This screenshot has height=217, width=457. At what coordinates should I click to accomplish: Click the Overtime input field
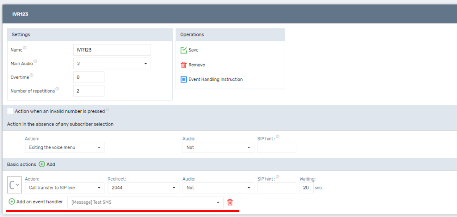(89, 77)
